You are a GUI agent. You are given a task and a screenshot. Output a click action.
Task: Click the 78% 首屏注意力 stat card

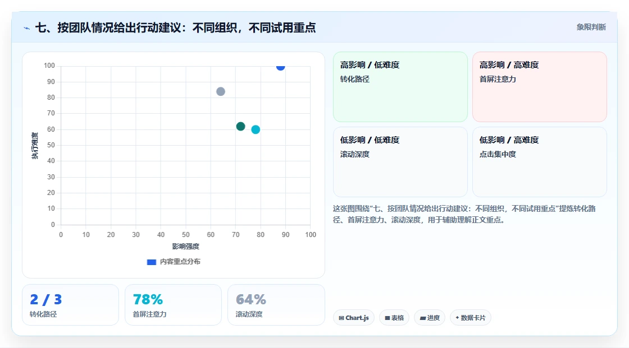pos(174,305)
